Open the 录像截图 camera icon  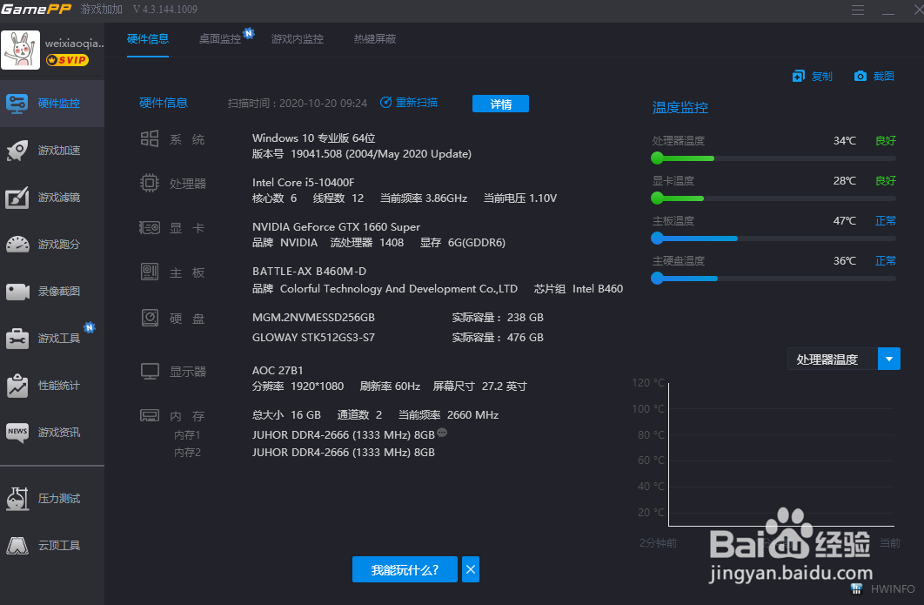click(17, 292)
